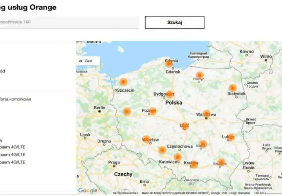282x196 pixels.
Task: Click the Czechy country label
Action: click(x=123, y=174)
